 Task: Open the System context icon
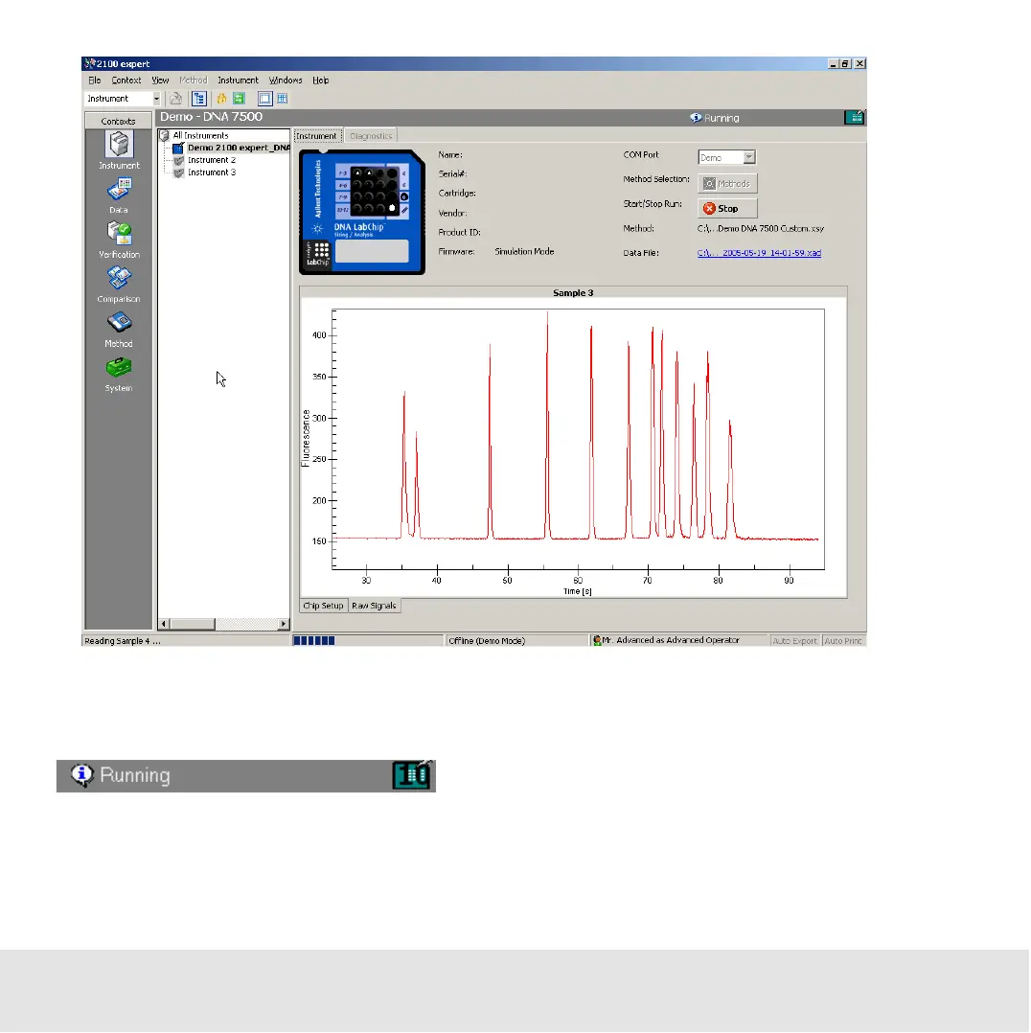click(119, 367)
